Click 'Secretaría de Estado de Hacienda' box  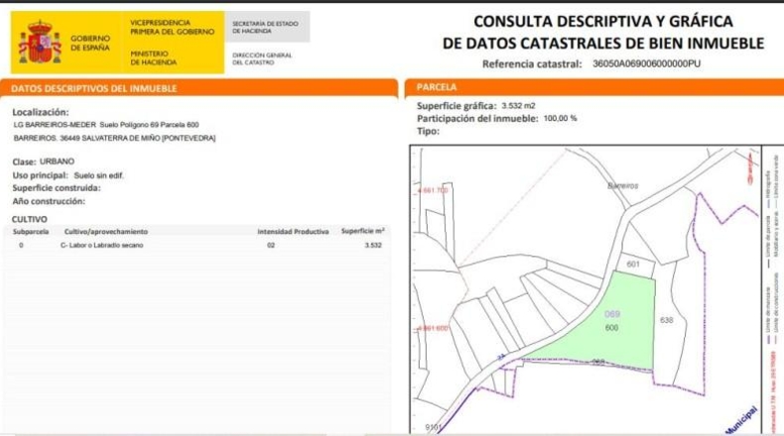click(x=267, y=27)
